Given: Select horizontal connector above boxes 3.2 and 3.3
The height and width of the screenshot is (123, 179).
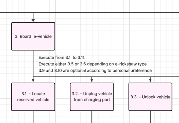Looking at the screenshot, I should click(x=121, y=77).
